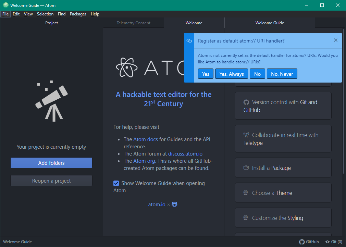Click the Welcome Guide label in the status bar
The height and width of the screenshot is (247, 346).
coord(17,242)
